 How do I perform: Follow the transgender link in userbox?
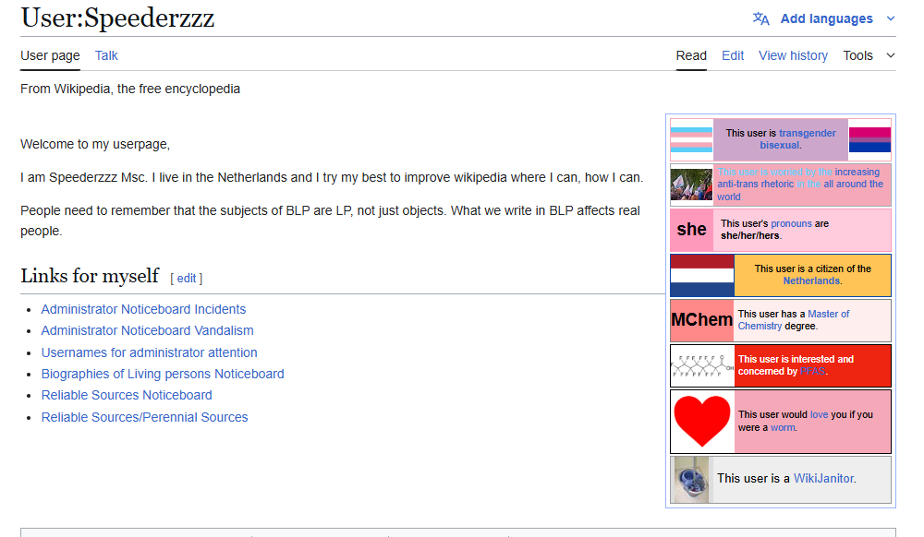coord(808,133)
